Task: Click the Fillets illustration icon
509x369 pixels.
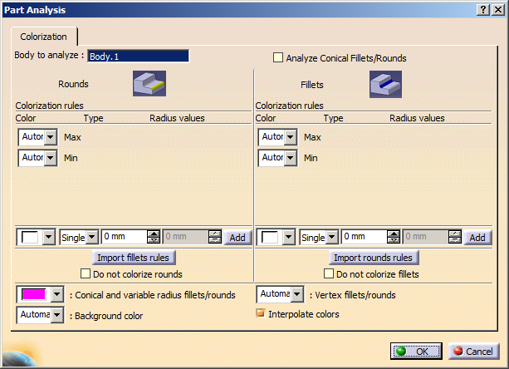Action: click(x=385, y=84)
